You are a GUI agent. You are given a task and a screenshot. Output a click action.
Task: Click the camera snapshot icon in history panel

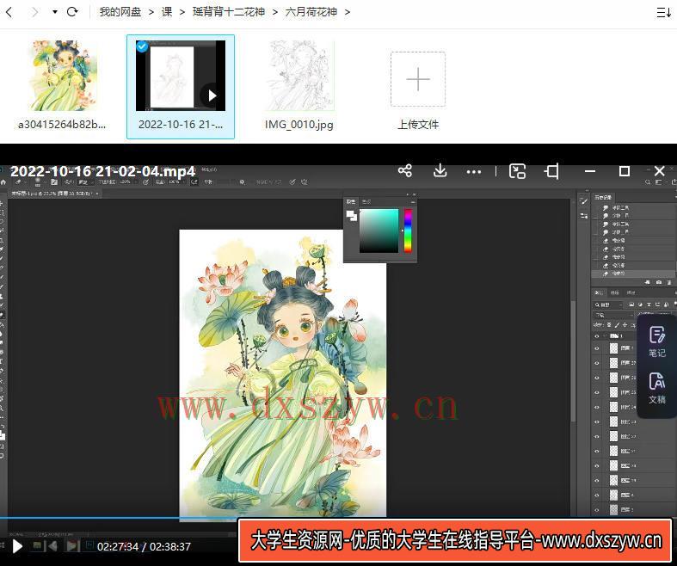[658, 282]
